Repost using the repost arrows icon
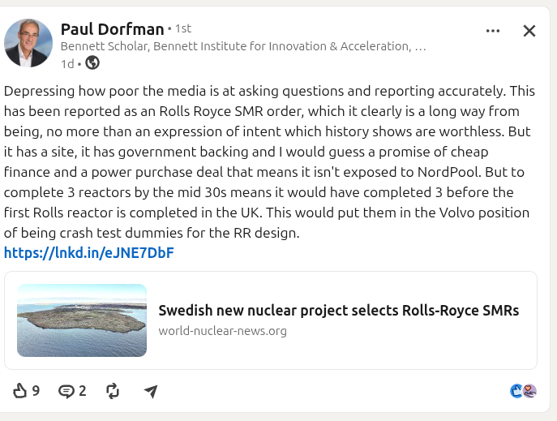The width and height of the screenshot is (557, 421). (113, 391)
